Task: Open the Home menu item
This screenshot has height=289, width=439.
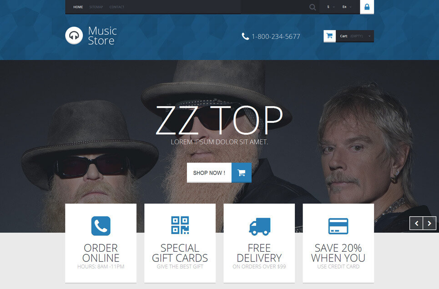Action: point(78,7)
